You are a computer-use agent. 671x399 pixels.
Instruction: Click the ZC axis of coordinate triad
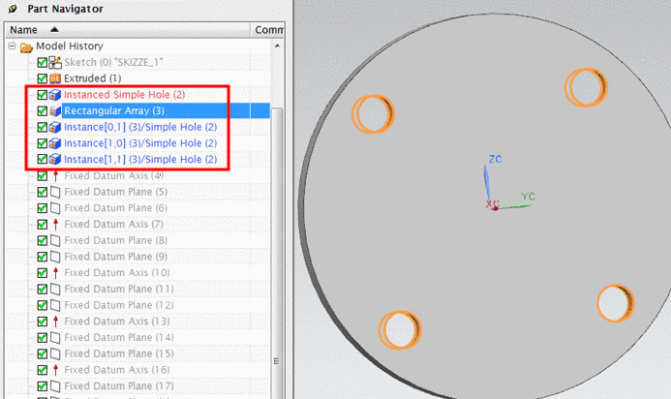pos(488,185)
